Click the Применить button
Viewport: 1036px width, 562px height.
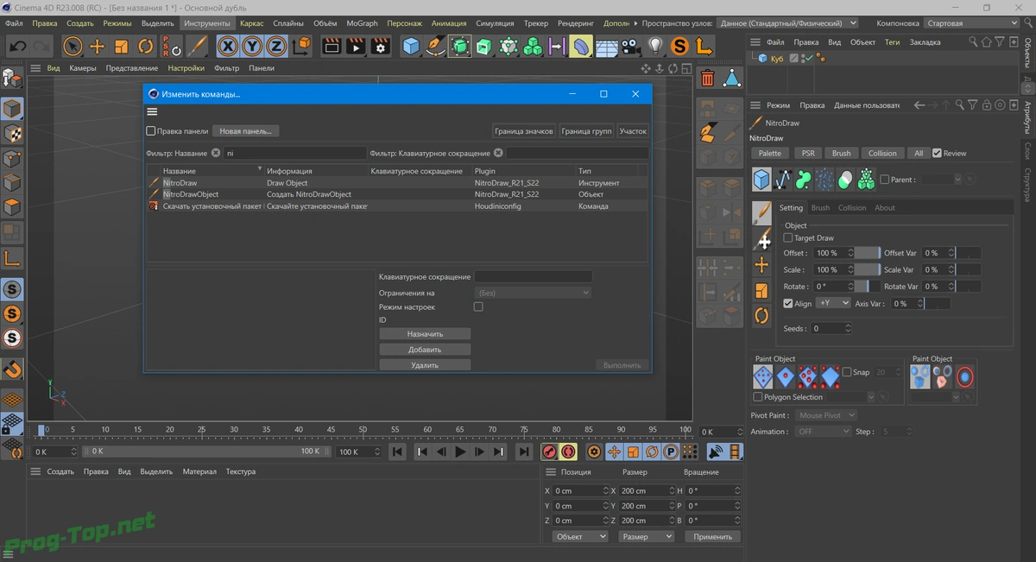tap(713, 536)
